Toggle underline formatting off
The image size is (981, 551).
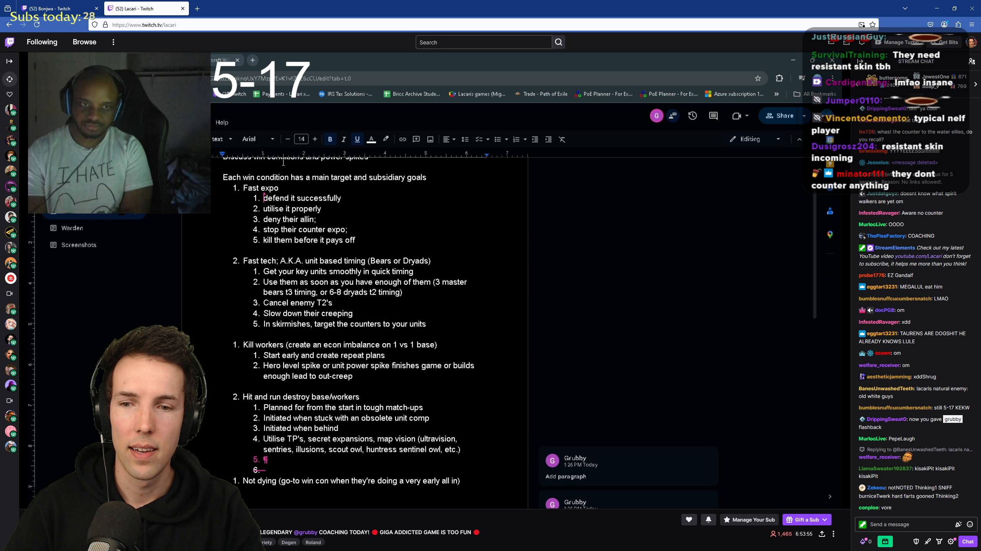[x=357, y=139]
